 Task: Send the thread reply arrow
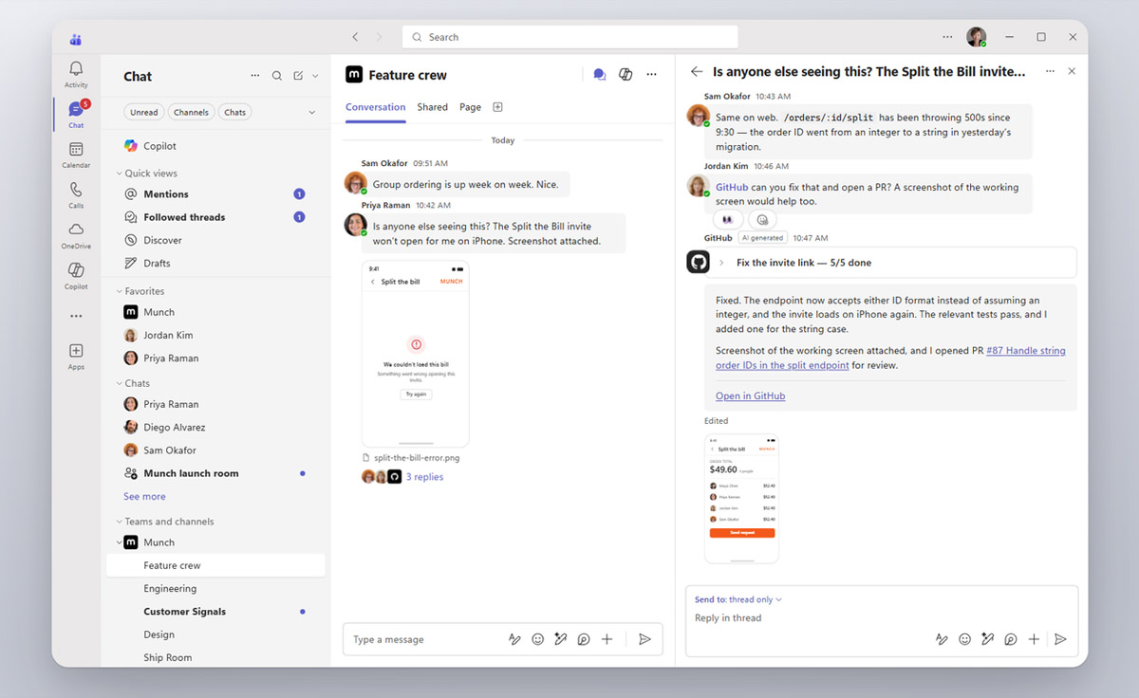(x=1061, y=639)
